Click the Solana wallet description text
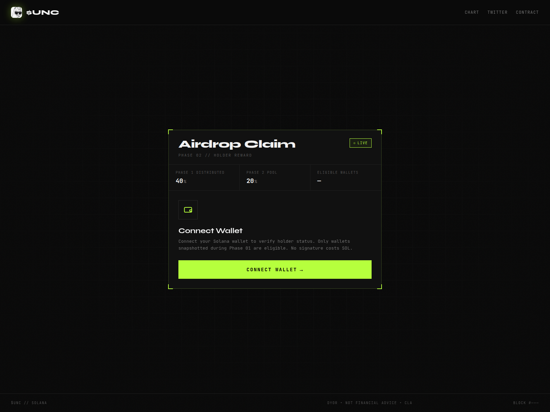Screen dimensions: 550x412 click(x=265, y=245)
